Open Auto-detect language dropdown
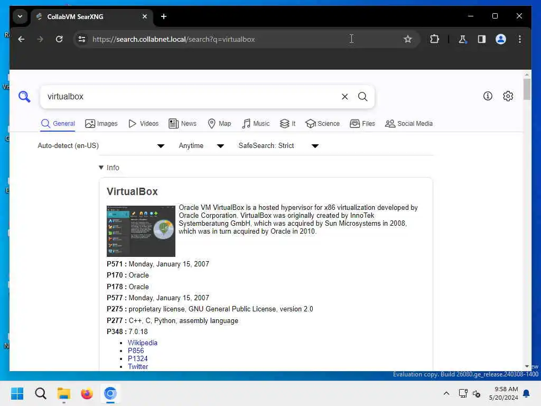 click(101, 146)
